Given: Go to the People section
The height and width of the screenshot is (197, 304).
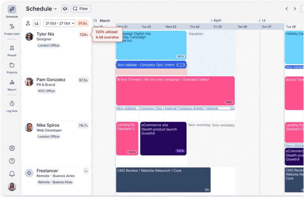Looking at the screenshot, I should point(12,51).
